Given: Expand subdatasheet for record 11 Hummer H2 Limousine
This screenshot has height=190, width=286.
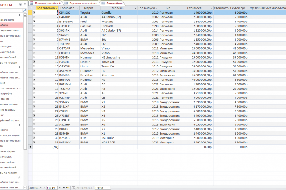Looking at the screenshot, I should tap(34, 57).
